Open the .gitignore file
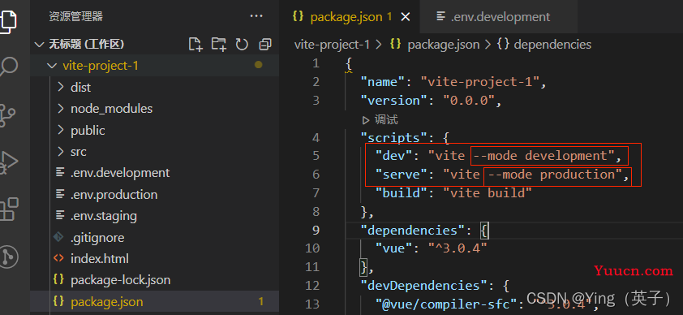 155,238
